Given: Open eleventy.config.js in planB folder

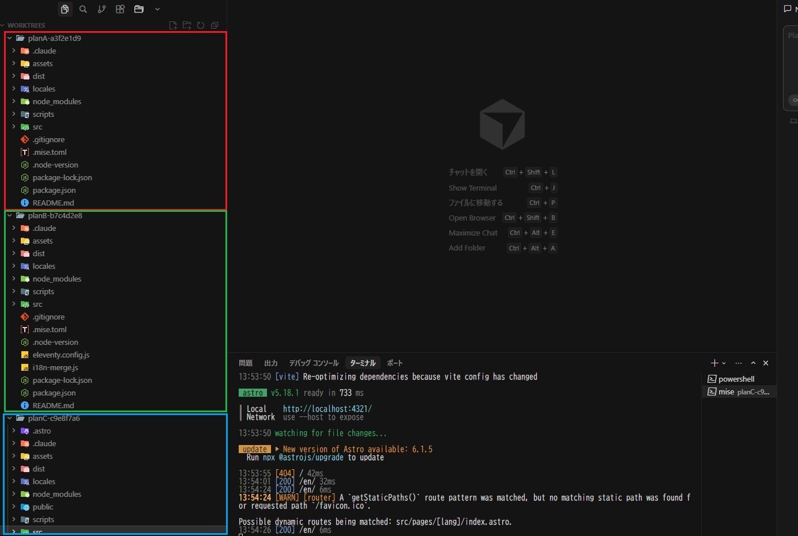Looking at the screenshot, I should [x=61, y=355].
